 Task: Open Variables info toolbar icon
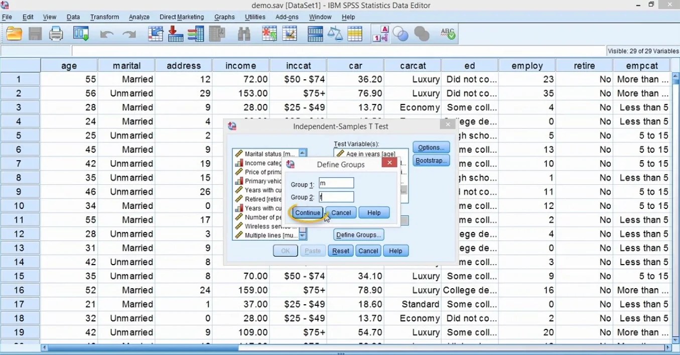tap(196, 34)
